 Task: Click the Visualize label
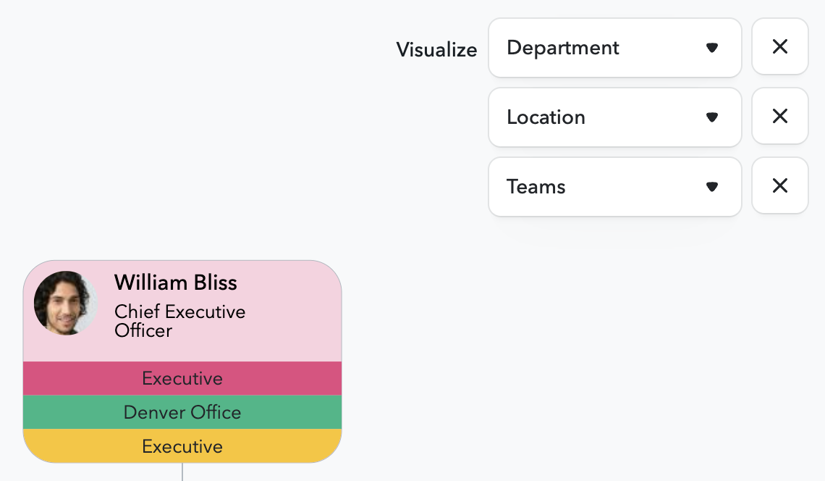tap(436, 50)
